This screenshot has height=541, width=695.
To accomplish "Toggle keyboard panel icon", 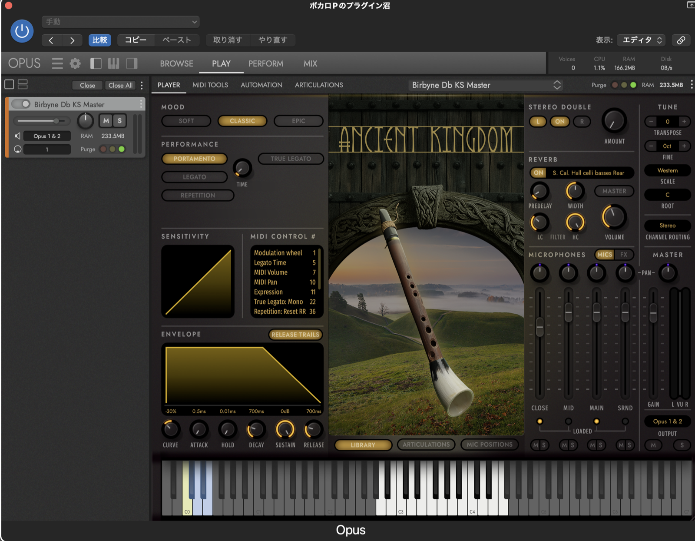I will click(113, 63).
